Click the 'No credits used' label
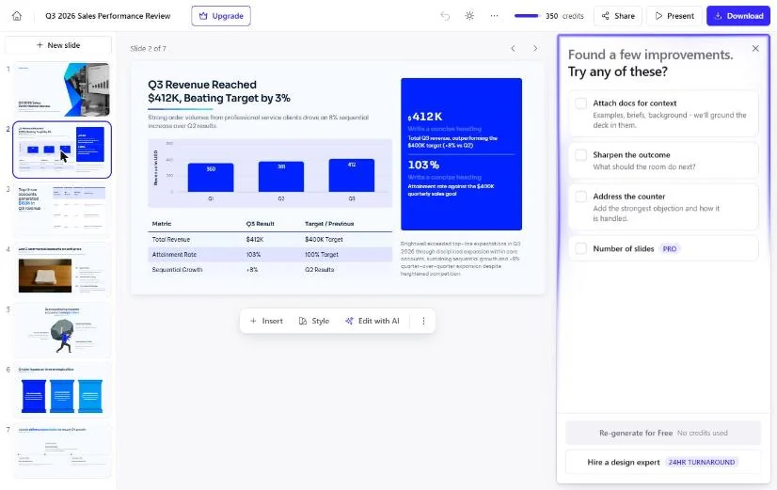The image size is (777, 490). click(702, 433)
